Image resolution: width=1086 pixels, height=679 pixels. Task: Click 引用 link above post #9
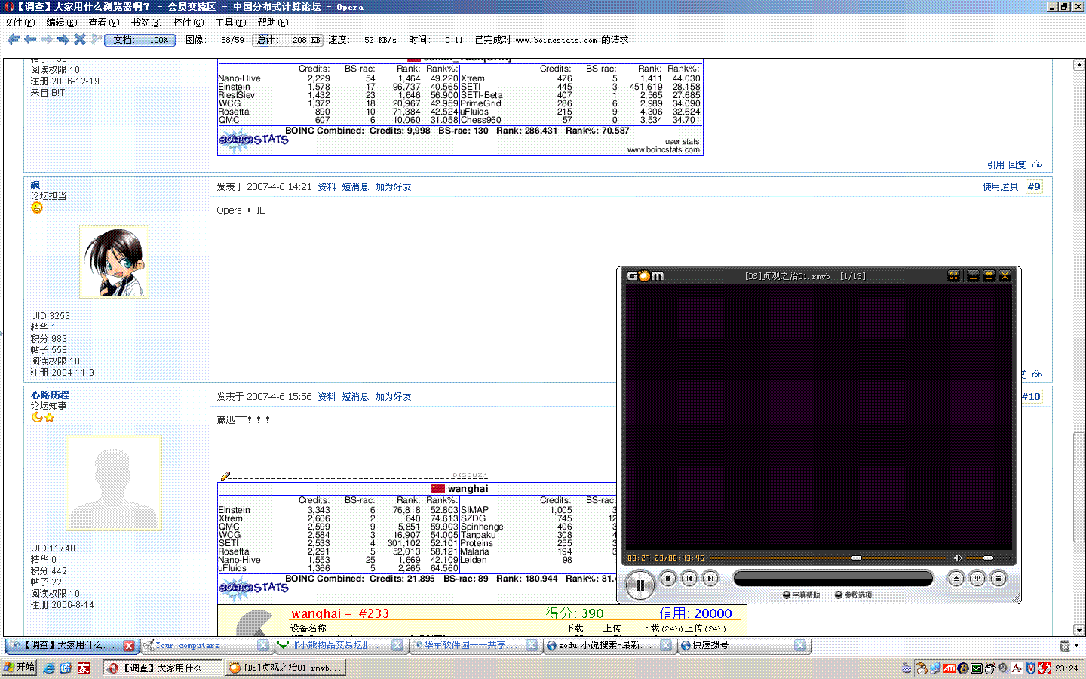click(995, 165)
